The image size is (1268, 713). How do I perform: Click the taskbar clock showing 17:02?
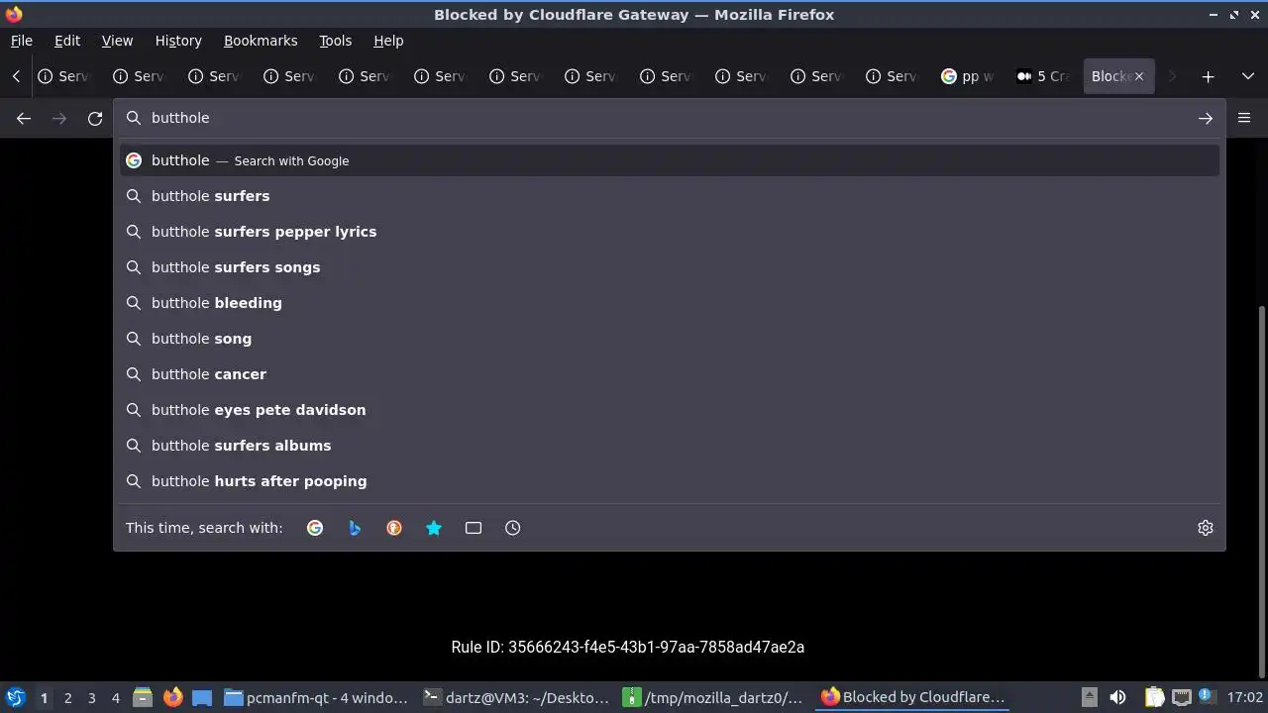[x=1244, y=697]
